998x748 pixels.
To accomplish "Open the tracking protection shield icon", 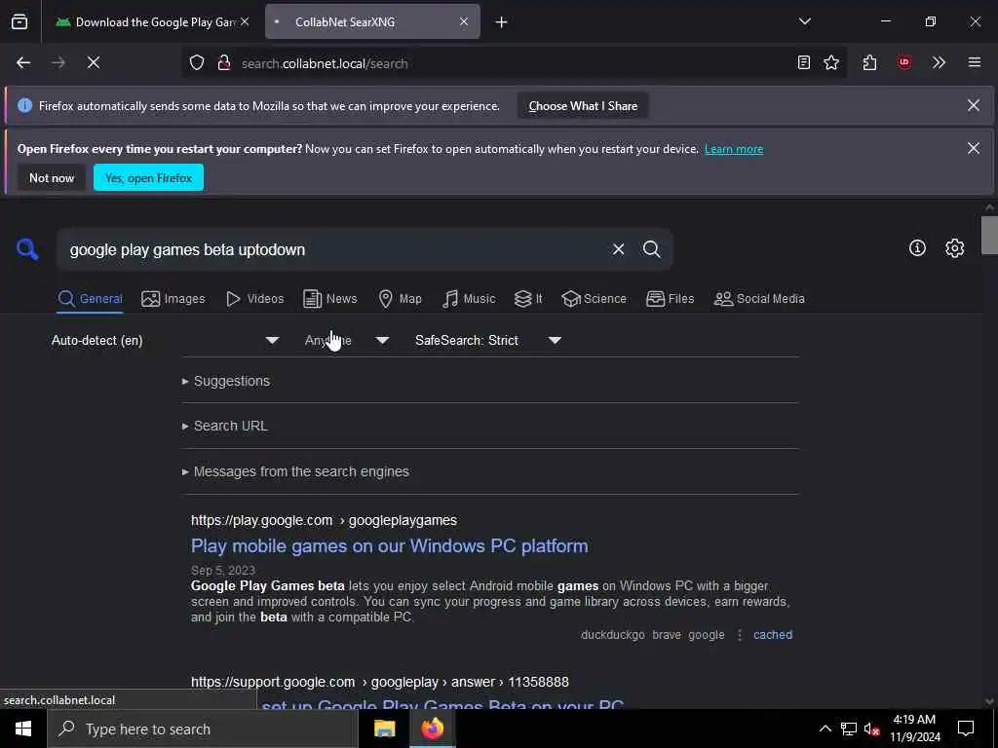I will [197, 63].
